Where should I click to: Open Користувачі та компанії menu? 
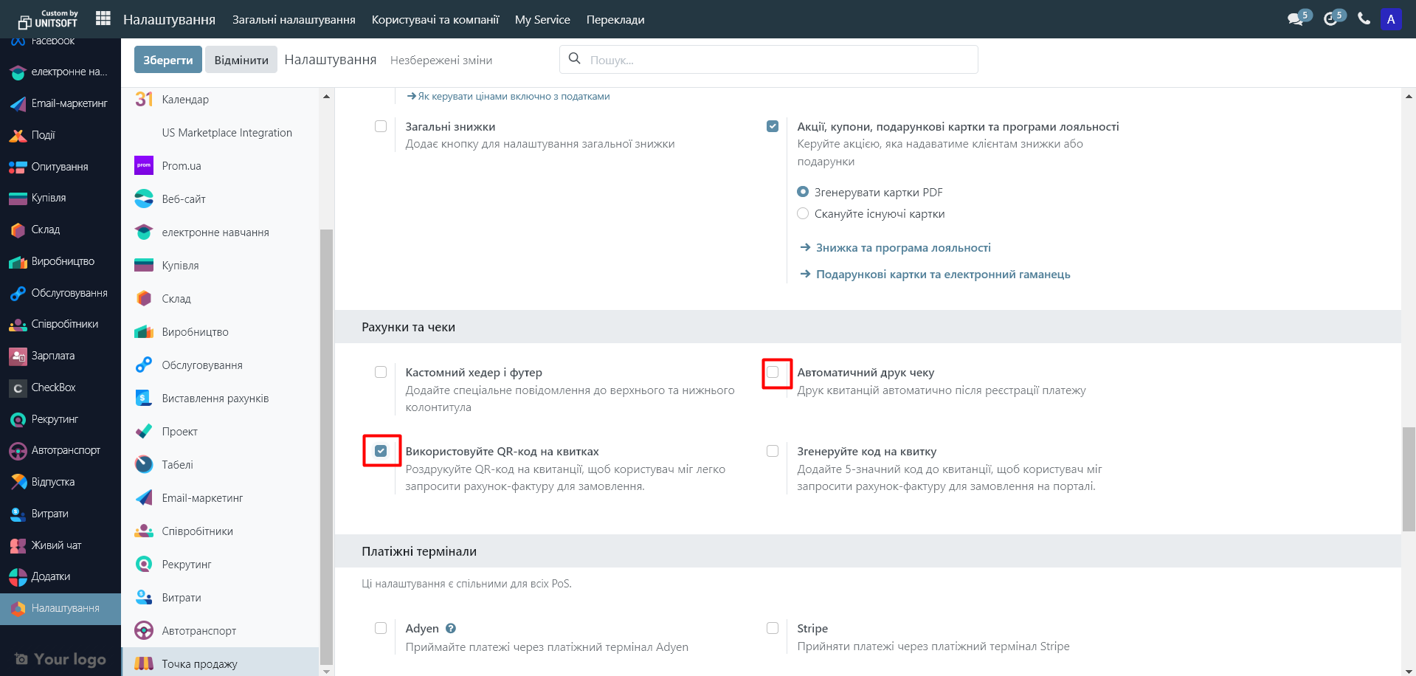(x=435, y=20)
